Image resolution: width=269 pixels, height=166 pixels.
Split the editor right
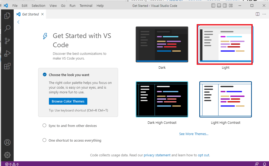coord(257,14)
